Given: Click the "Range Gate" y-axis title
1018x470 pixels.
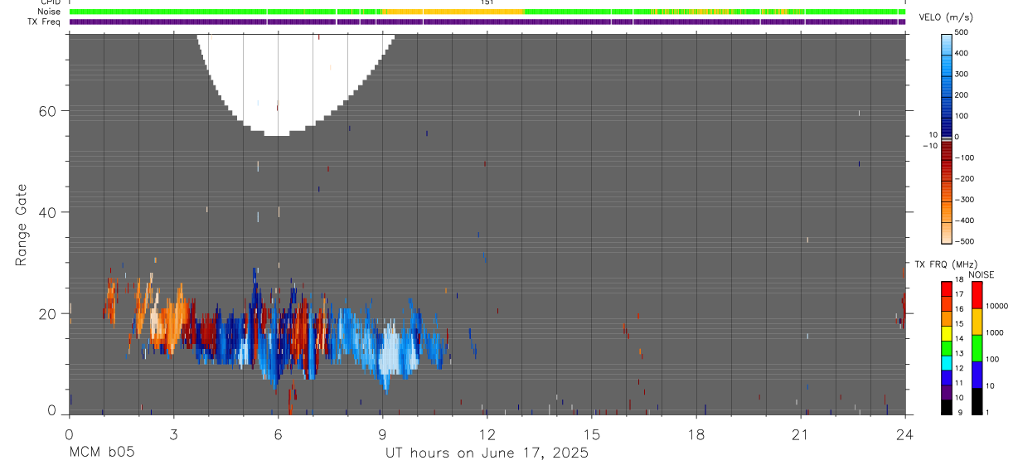Looking at the screenshot, I should [x=22, y=225].
